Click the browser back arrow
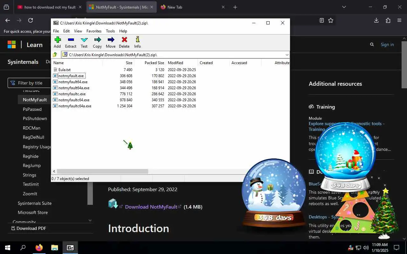Viewport: 407px width, 254px height. pos(8,20)
